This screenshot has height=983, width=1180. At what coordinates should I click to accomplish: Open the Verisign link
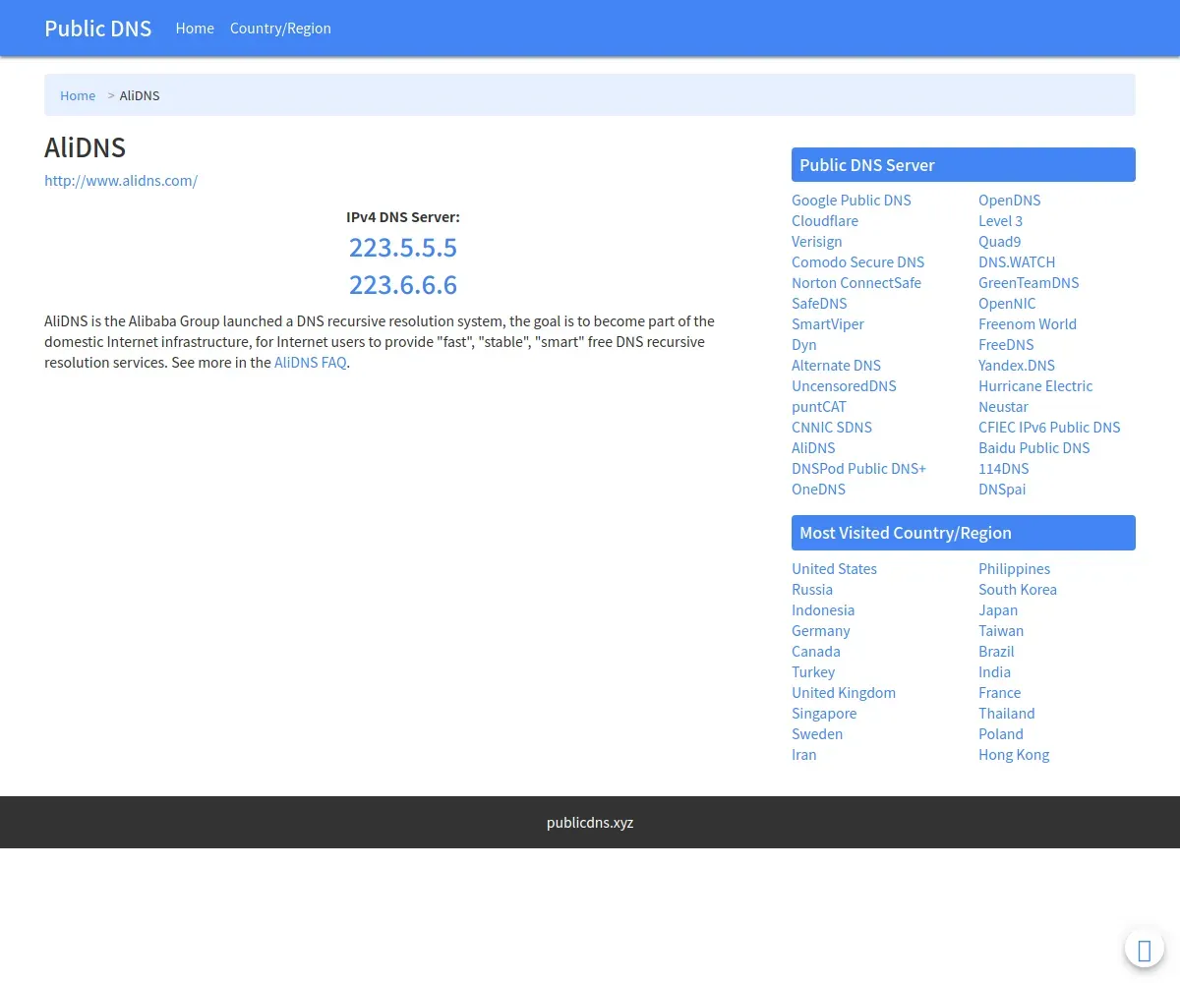click(x=817, y=242)
